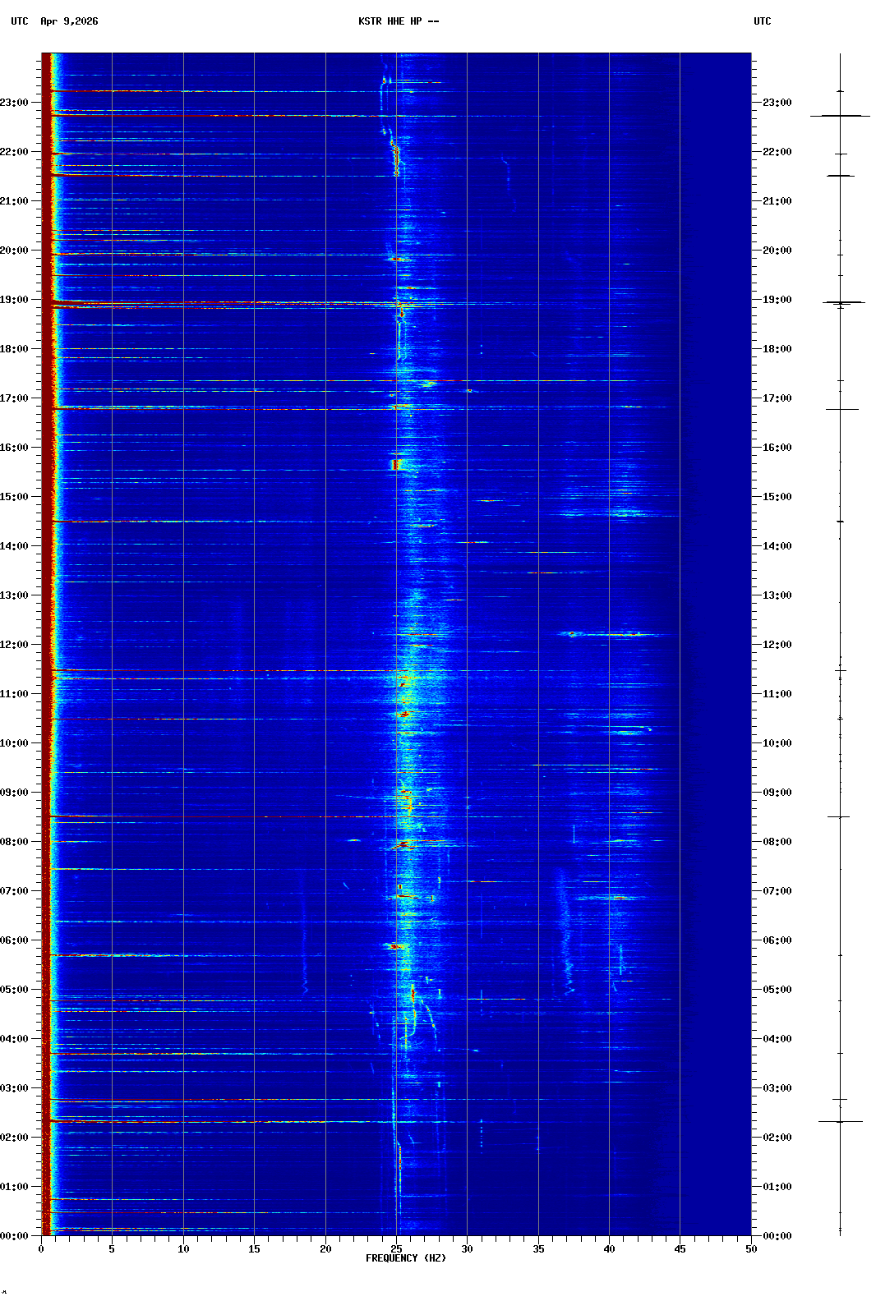Select the 05:00 tick on left time axis

tap(15, 990)
